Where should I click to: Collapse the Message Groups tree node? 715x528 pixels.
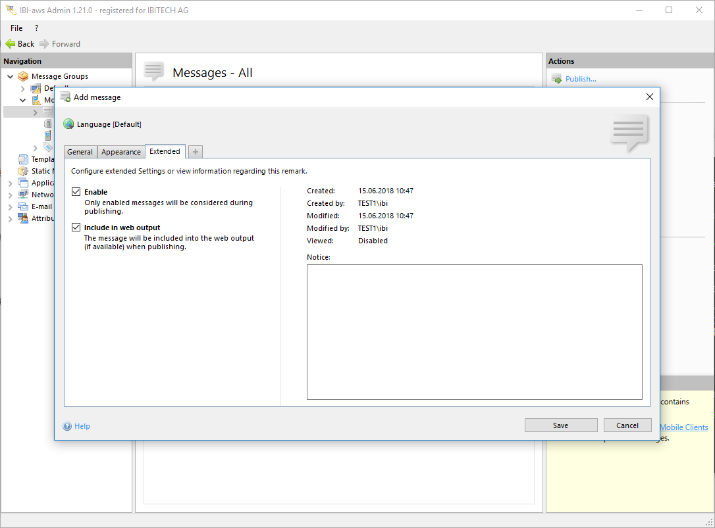pyautogui.click(x=11, y=76)
